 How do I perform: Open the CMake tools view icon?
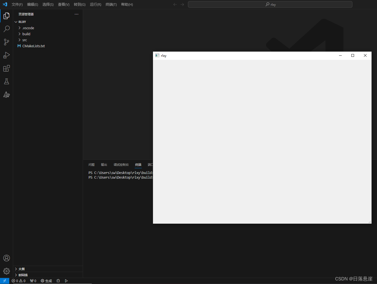pyautogui.click(x=7, y=94)
